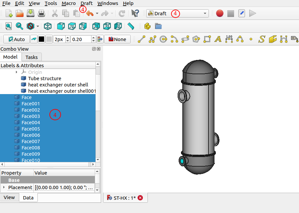This screenshot has width=299, height=213.
Task: Click the Measure distance tool
Action: click(131, 26)
